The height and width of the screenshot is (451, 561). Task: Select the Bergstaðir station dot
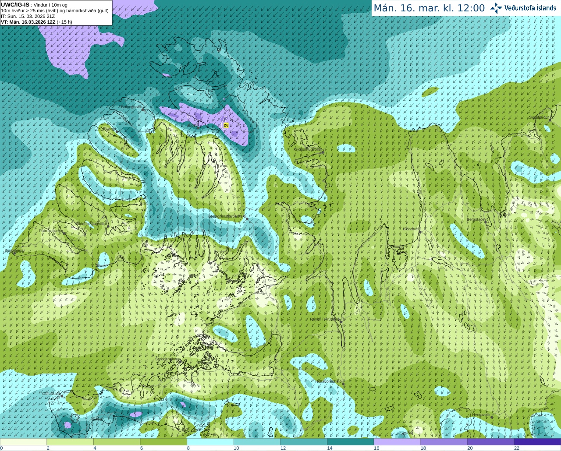click(x=486, y=222)
